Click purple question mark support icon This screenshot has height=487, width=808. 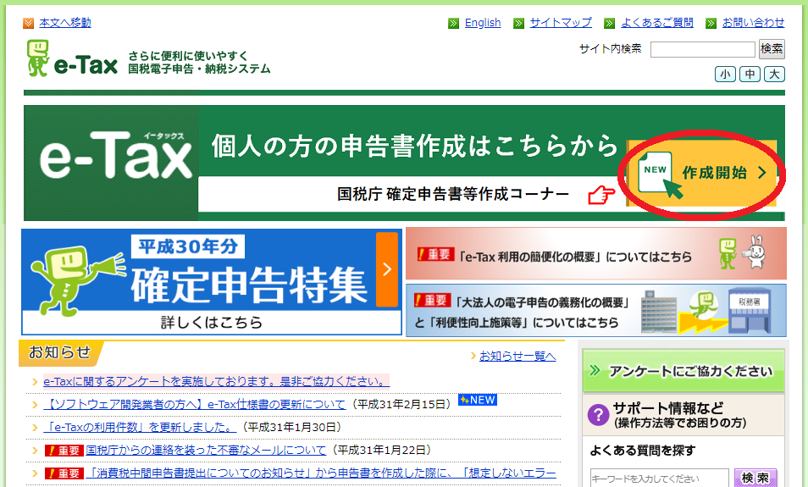click(598, 414)
